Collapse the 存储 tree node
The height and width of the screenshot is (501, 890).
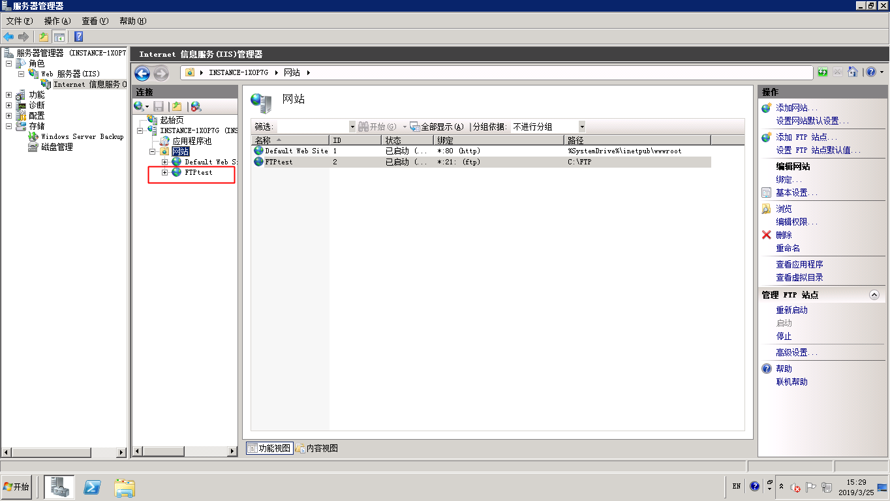point(9,127)
